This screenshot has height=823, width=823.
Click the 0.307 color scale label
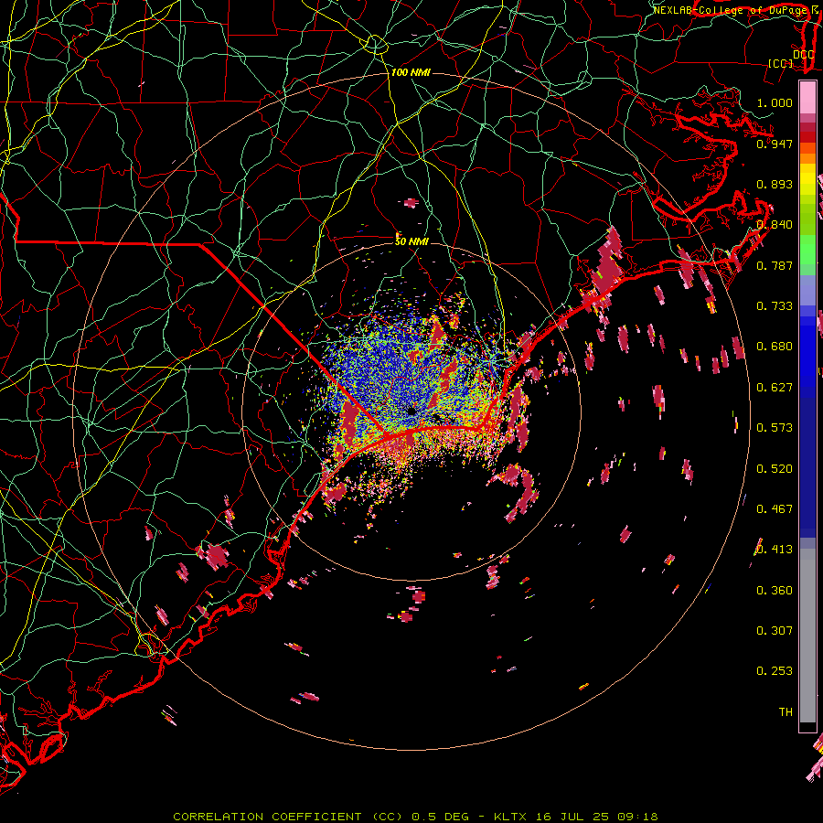[775, 630]
